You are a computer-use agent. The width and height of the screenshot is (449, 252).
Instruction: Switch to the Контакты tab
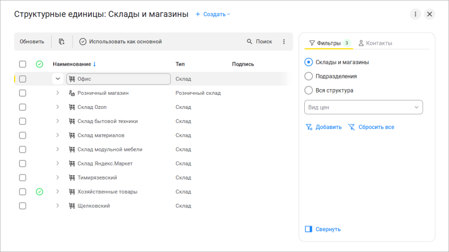375,43
